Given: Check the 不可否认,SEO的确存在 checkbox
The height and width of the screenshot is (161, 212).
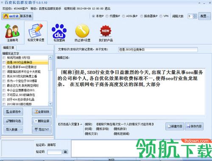Looking at the screenshot, I should 4,95.
